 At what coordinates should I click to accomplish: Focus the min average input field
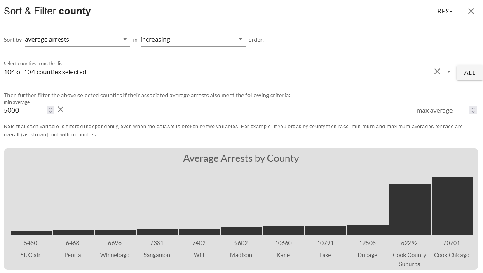(25, 110)
